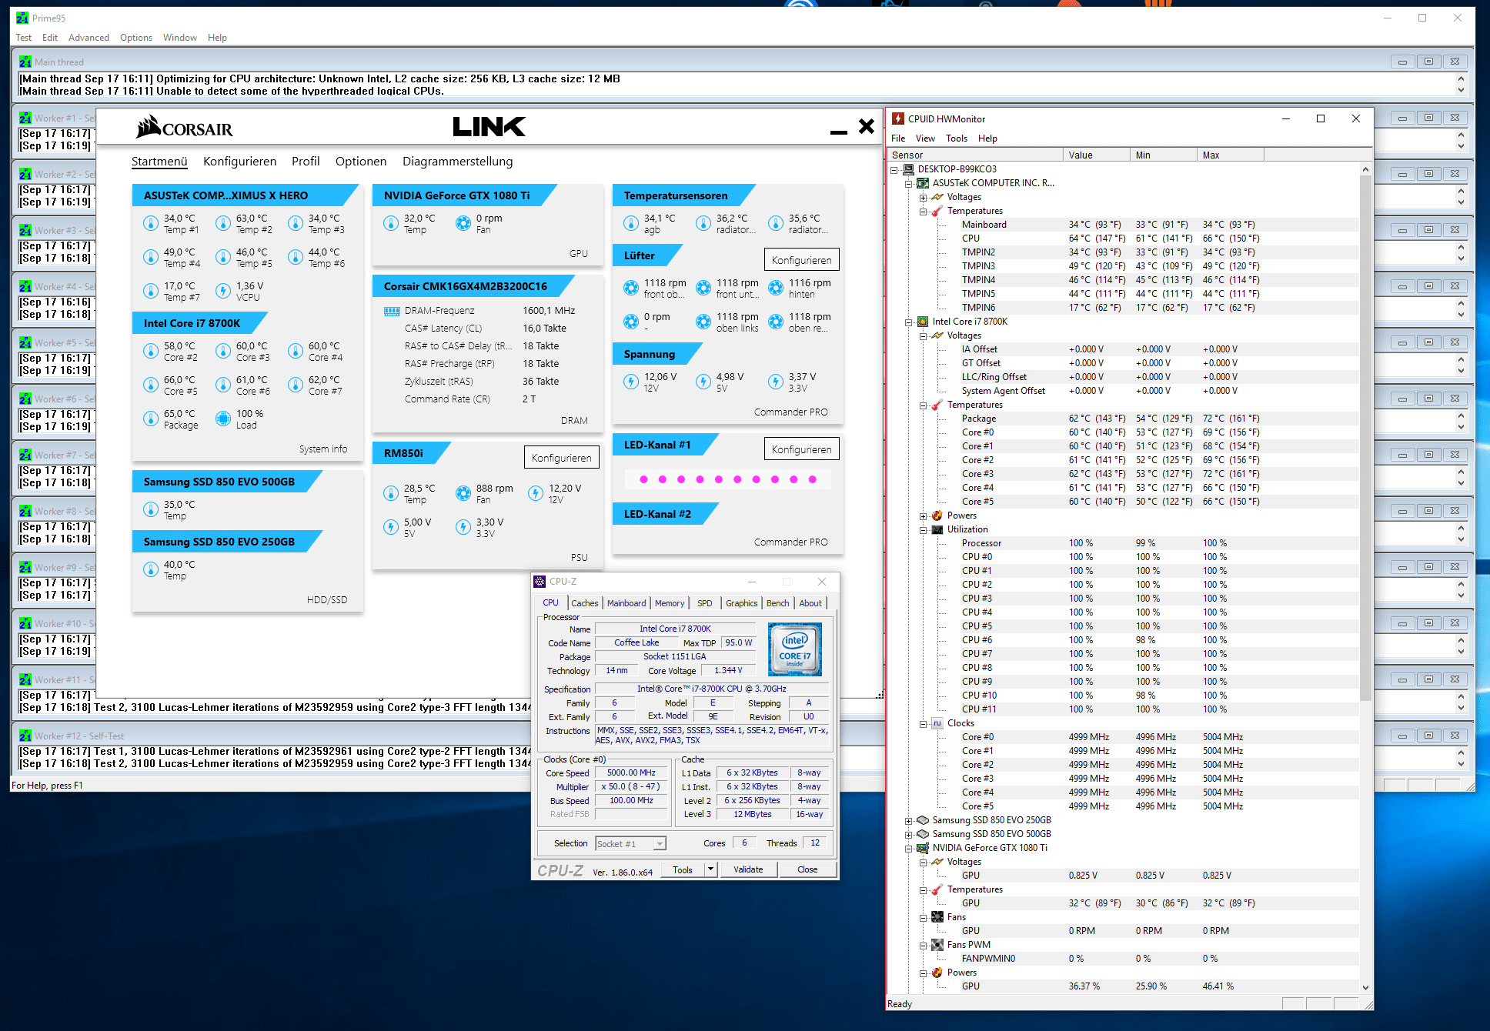Image resolution: width=1490 pixels, height=1031 pixels.
Task: Click the Corsair logo in Link window
Action: pos(185,127)
